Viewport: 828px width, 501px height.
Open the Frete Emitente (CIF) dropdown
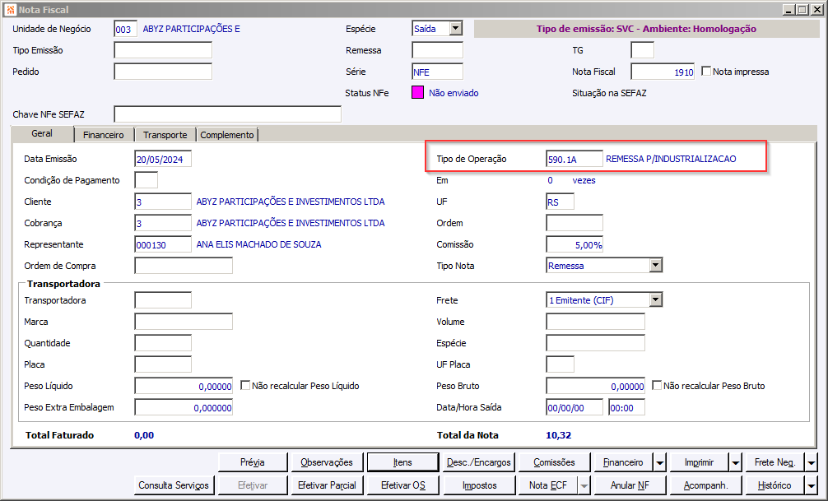click(655, 300)
